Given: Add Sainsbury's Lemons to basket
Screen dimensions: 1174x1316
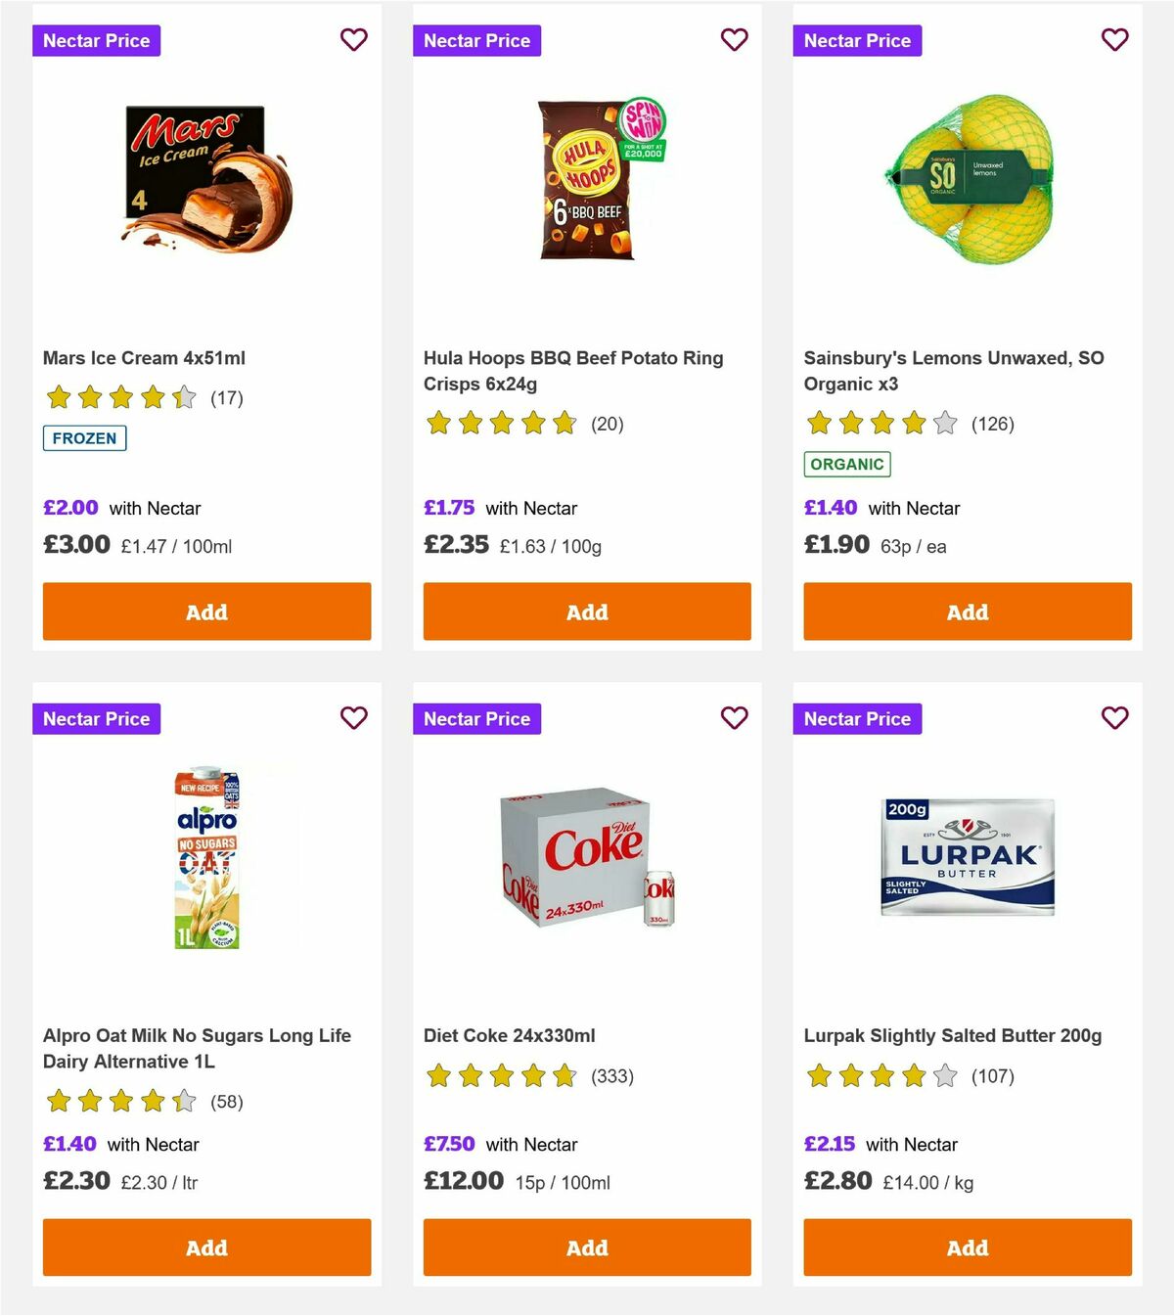Looking at the screenshot, I should click(x=967, y=612).
